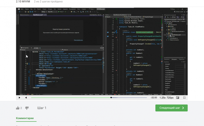The image size is (204, 126).
Task: Switch to the AssemblyInfo.cs tab
Action: (x=93, y=15)
